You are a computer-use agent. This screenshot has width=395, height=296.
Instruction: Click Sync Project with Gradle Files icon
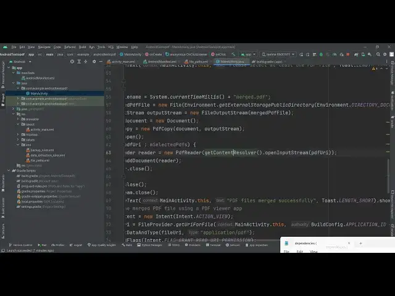[356, 54]
